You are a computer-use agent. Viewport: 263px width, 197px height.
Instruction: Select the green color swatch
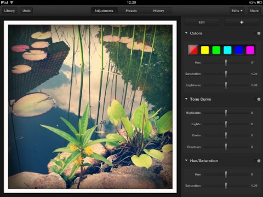click(216, 50)
